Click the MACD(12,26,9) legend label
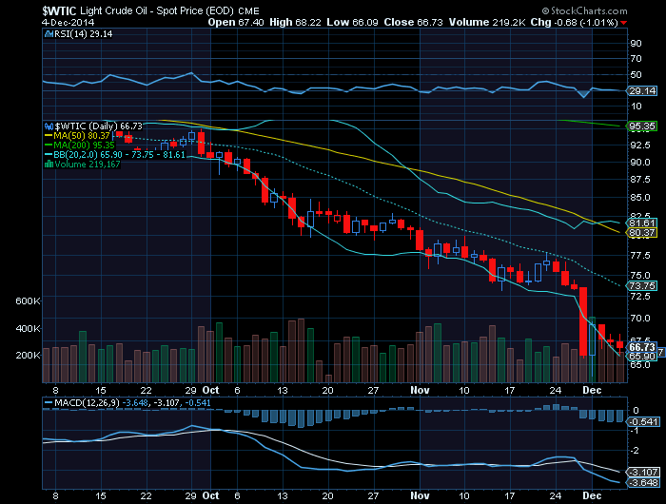The width and height of the screenshot is (666, 504). 88,402
